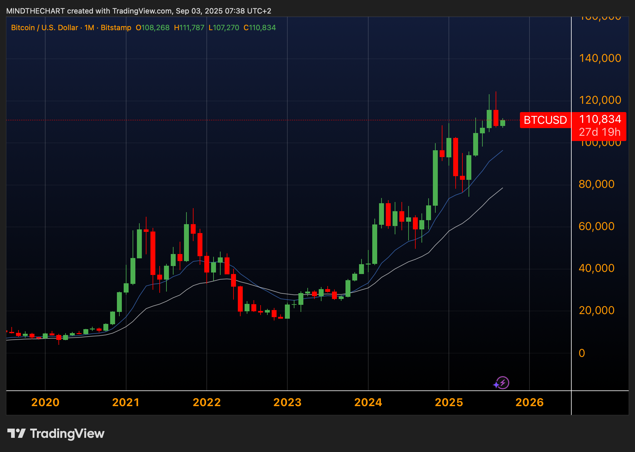
Task: Click the 110,834 current price tag
Action: pyautogui.click(x=600, y=119)
